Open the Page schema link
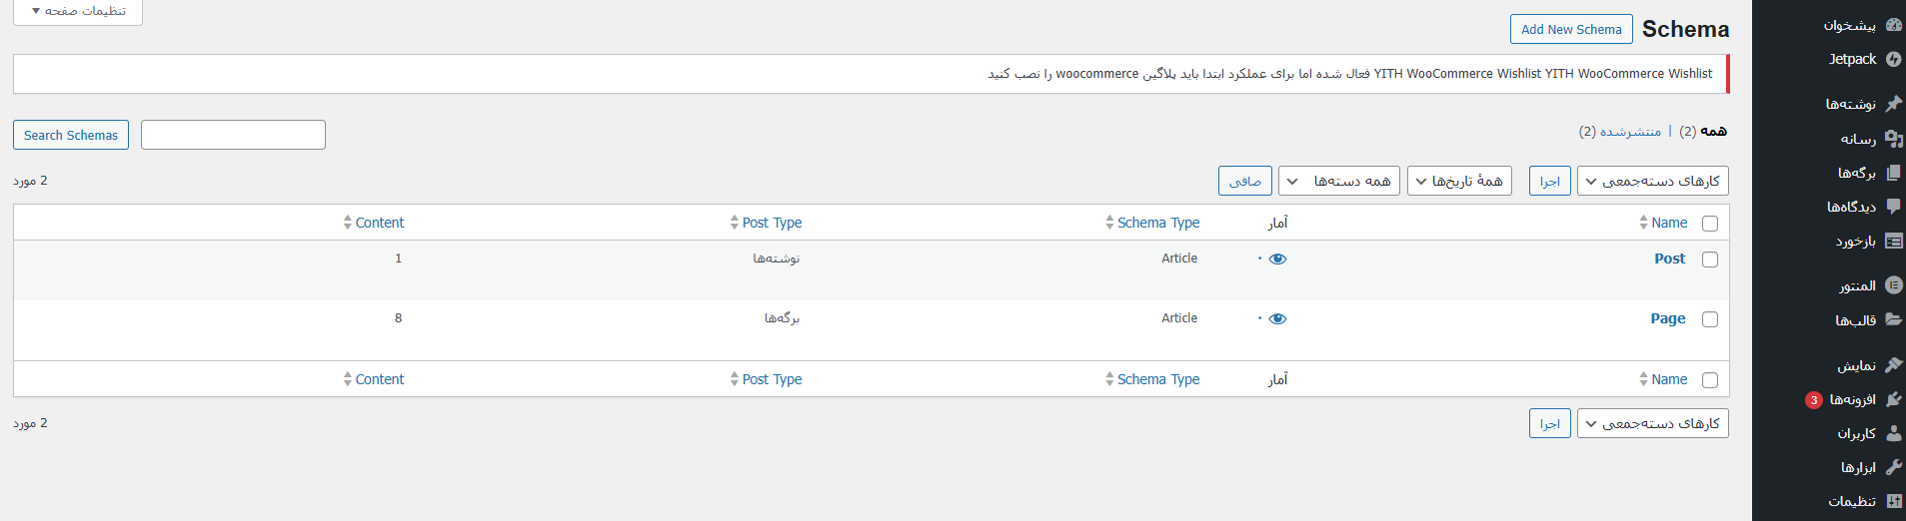The width and height of the screenshot is (1906, 521). coord(1668,318)
